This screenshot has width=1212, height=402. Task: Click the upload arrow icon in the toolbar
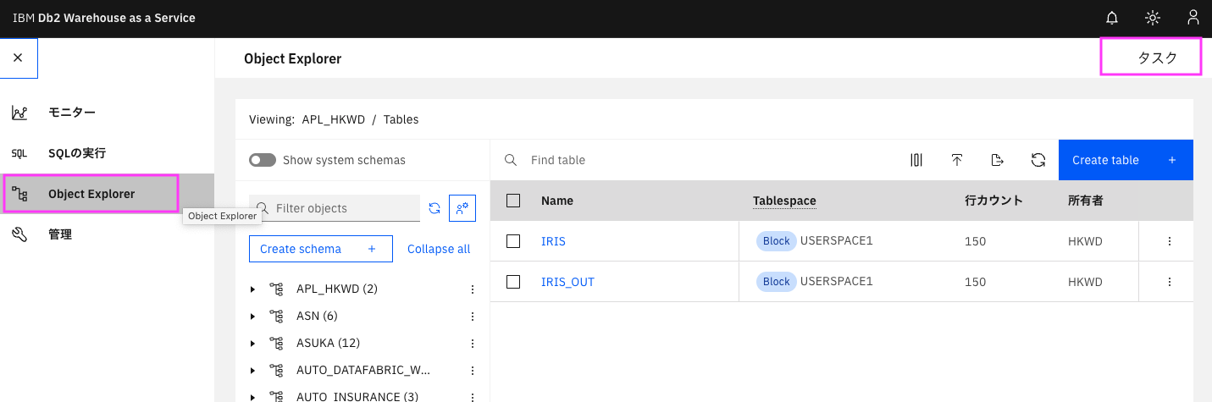[x=957, y=160]
